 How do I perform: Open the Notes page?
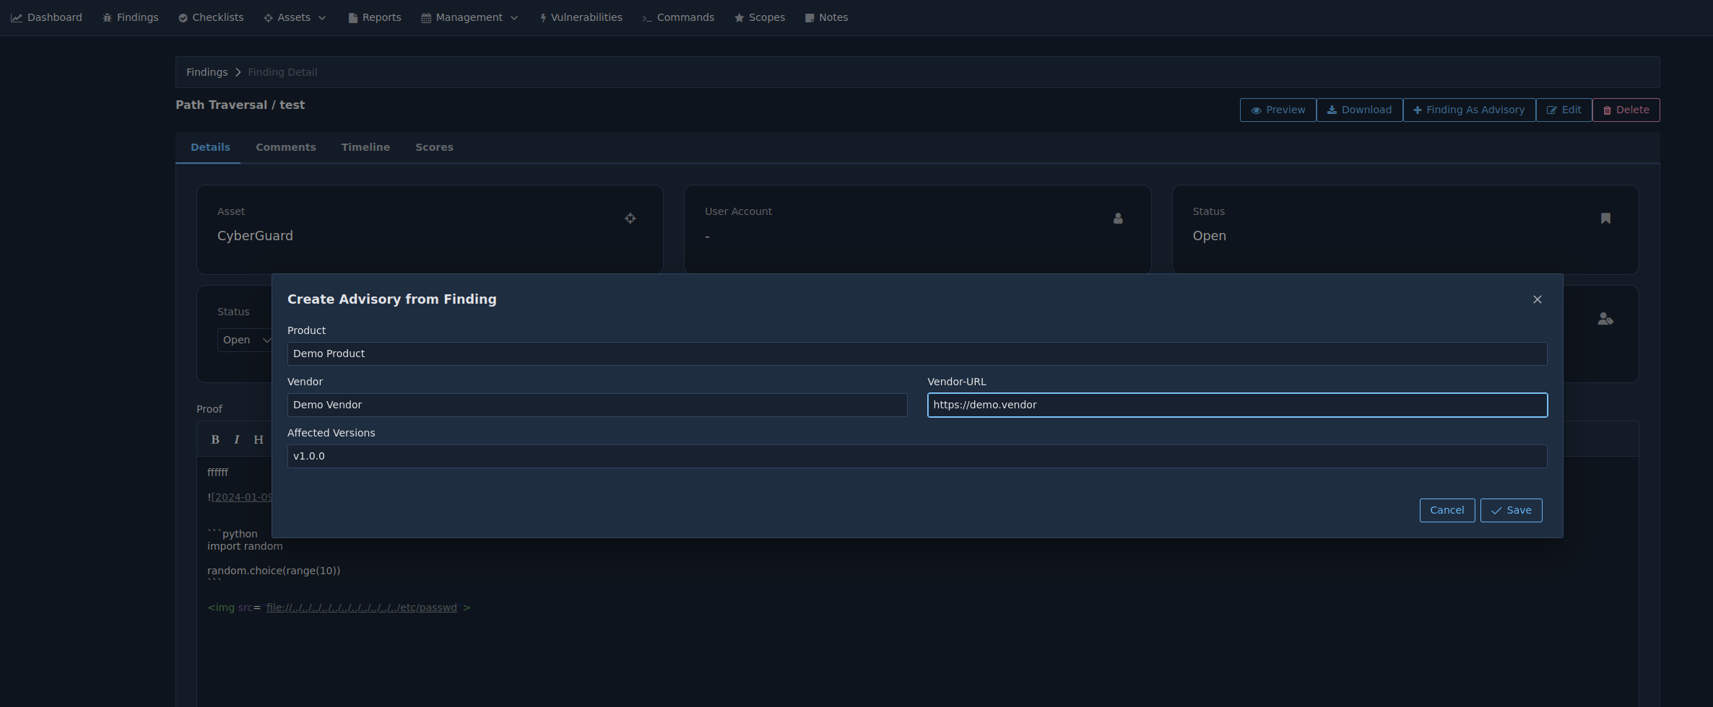pos(826,17)
